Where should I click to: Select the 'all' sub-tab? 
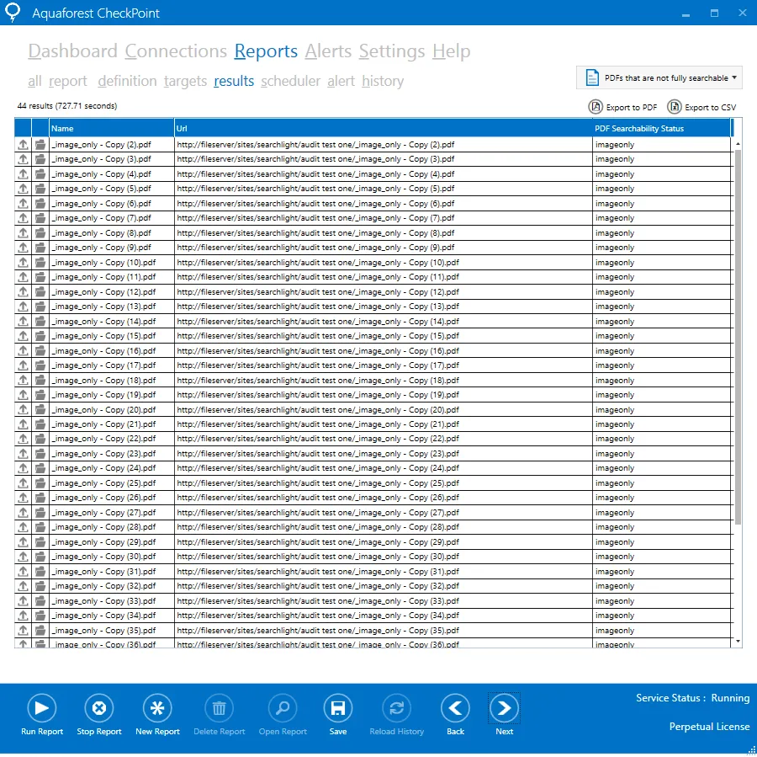coord(34,81)
